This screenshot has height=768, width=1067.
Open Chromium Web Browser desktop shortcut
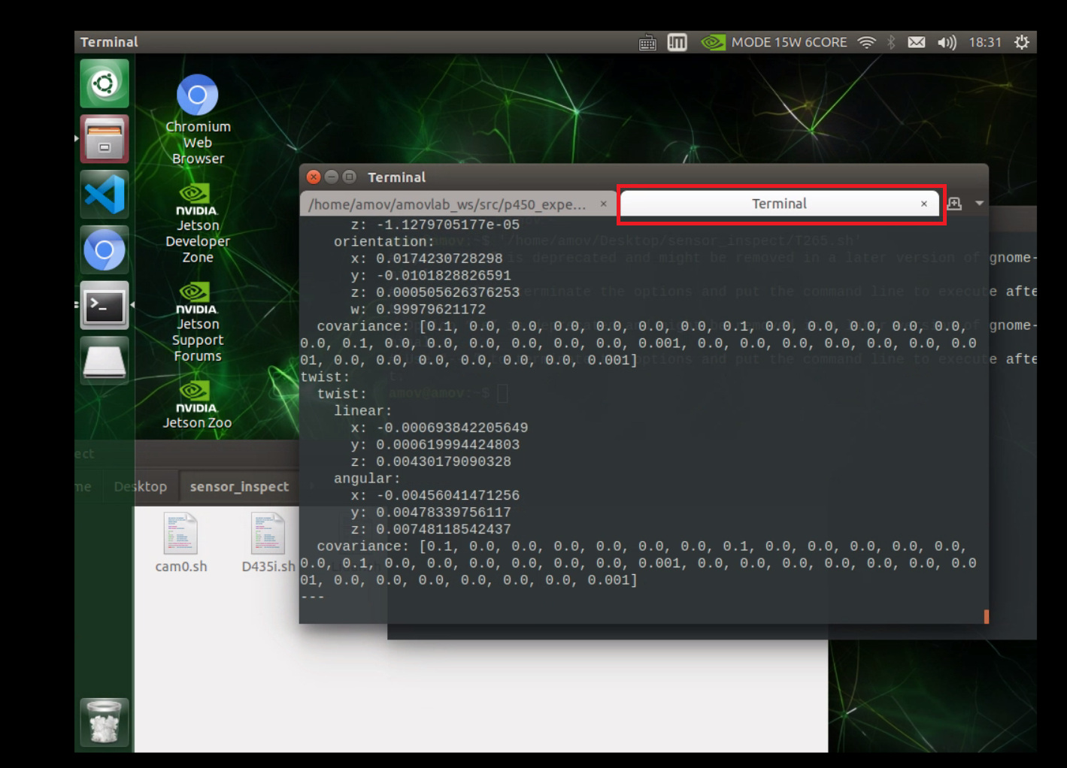pos(198,119)
